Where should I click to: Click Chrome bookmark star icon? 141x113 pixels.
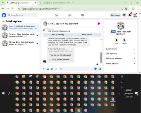[x=126, y=9]
